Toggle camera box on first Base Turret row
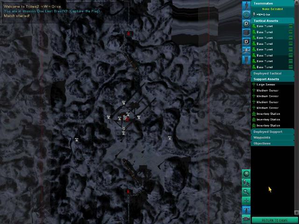Screen dimensions: 299x224 tap(291, 26)
